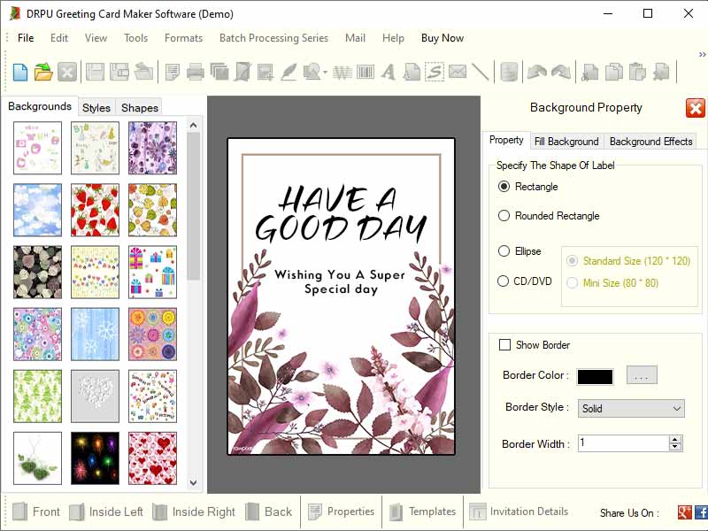Select the Print icon on the toolbar

(x=195, y=72)
